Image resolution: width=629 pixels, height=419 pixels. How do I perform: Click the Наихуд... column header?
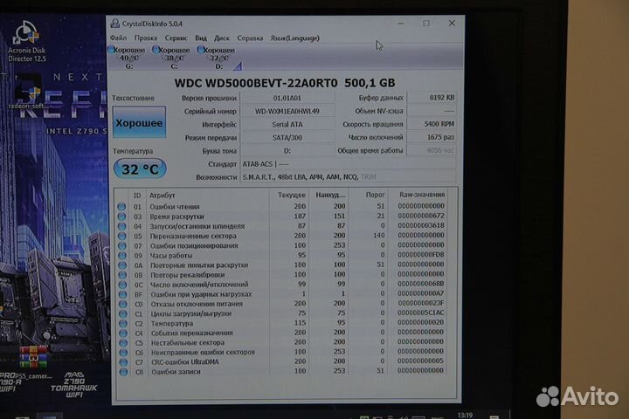(328, 196)
